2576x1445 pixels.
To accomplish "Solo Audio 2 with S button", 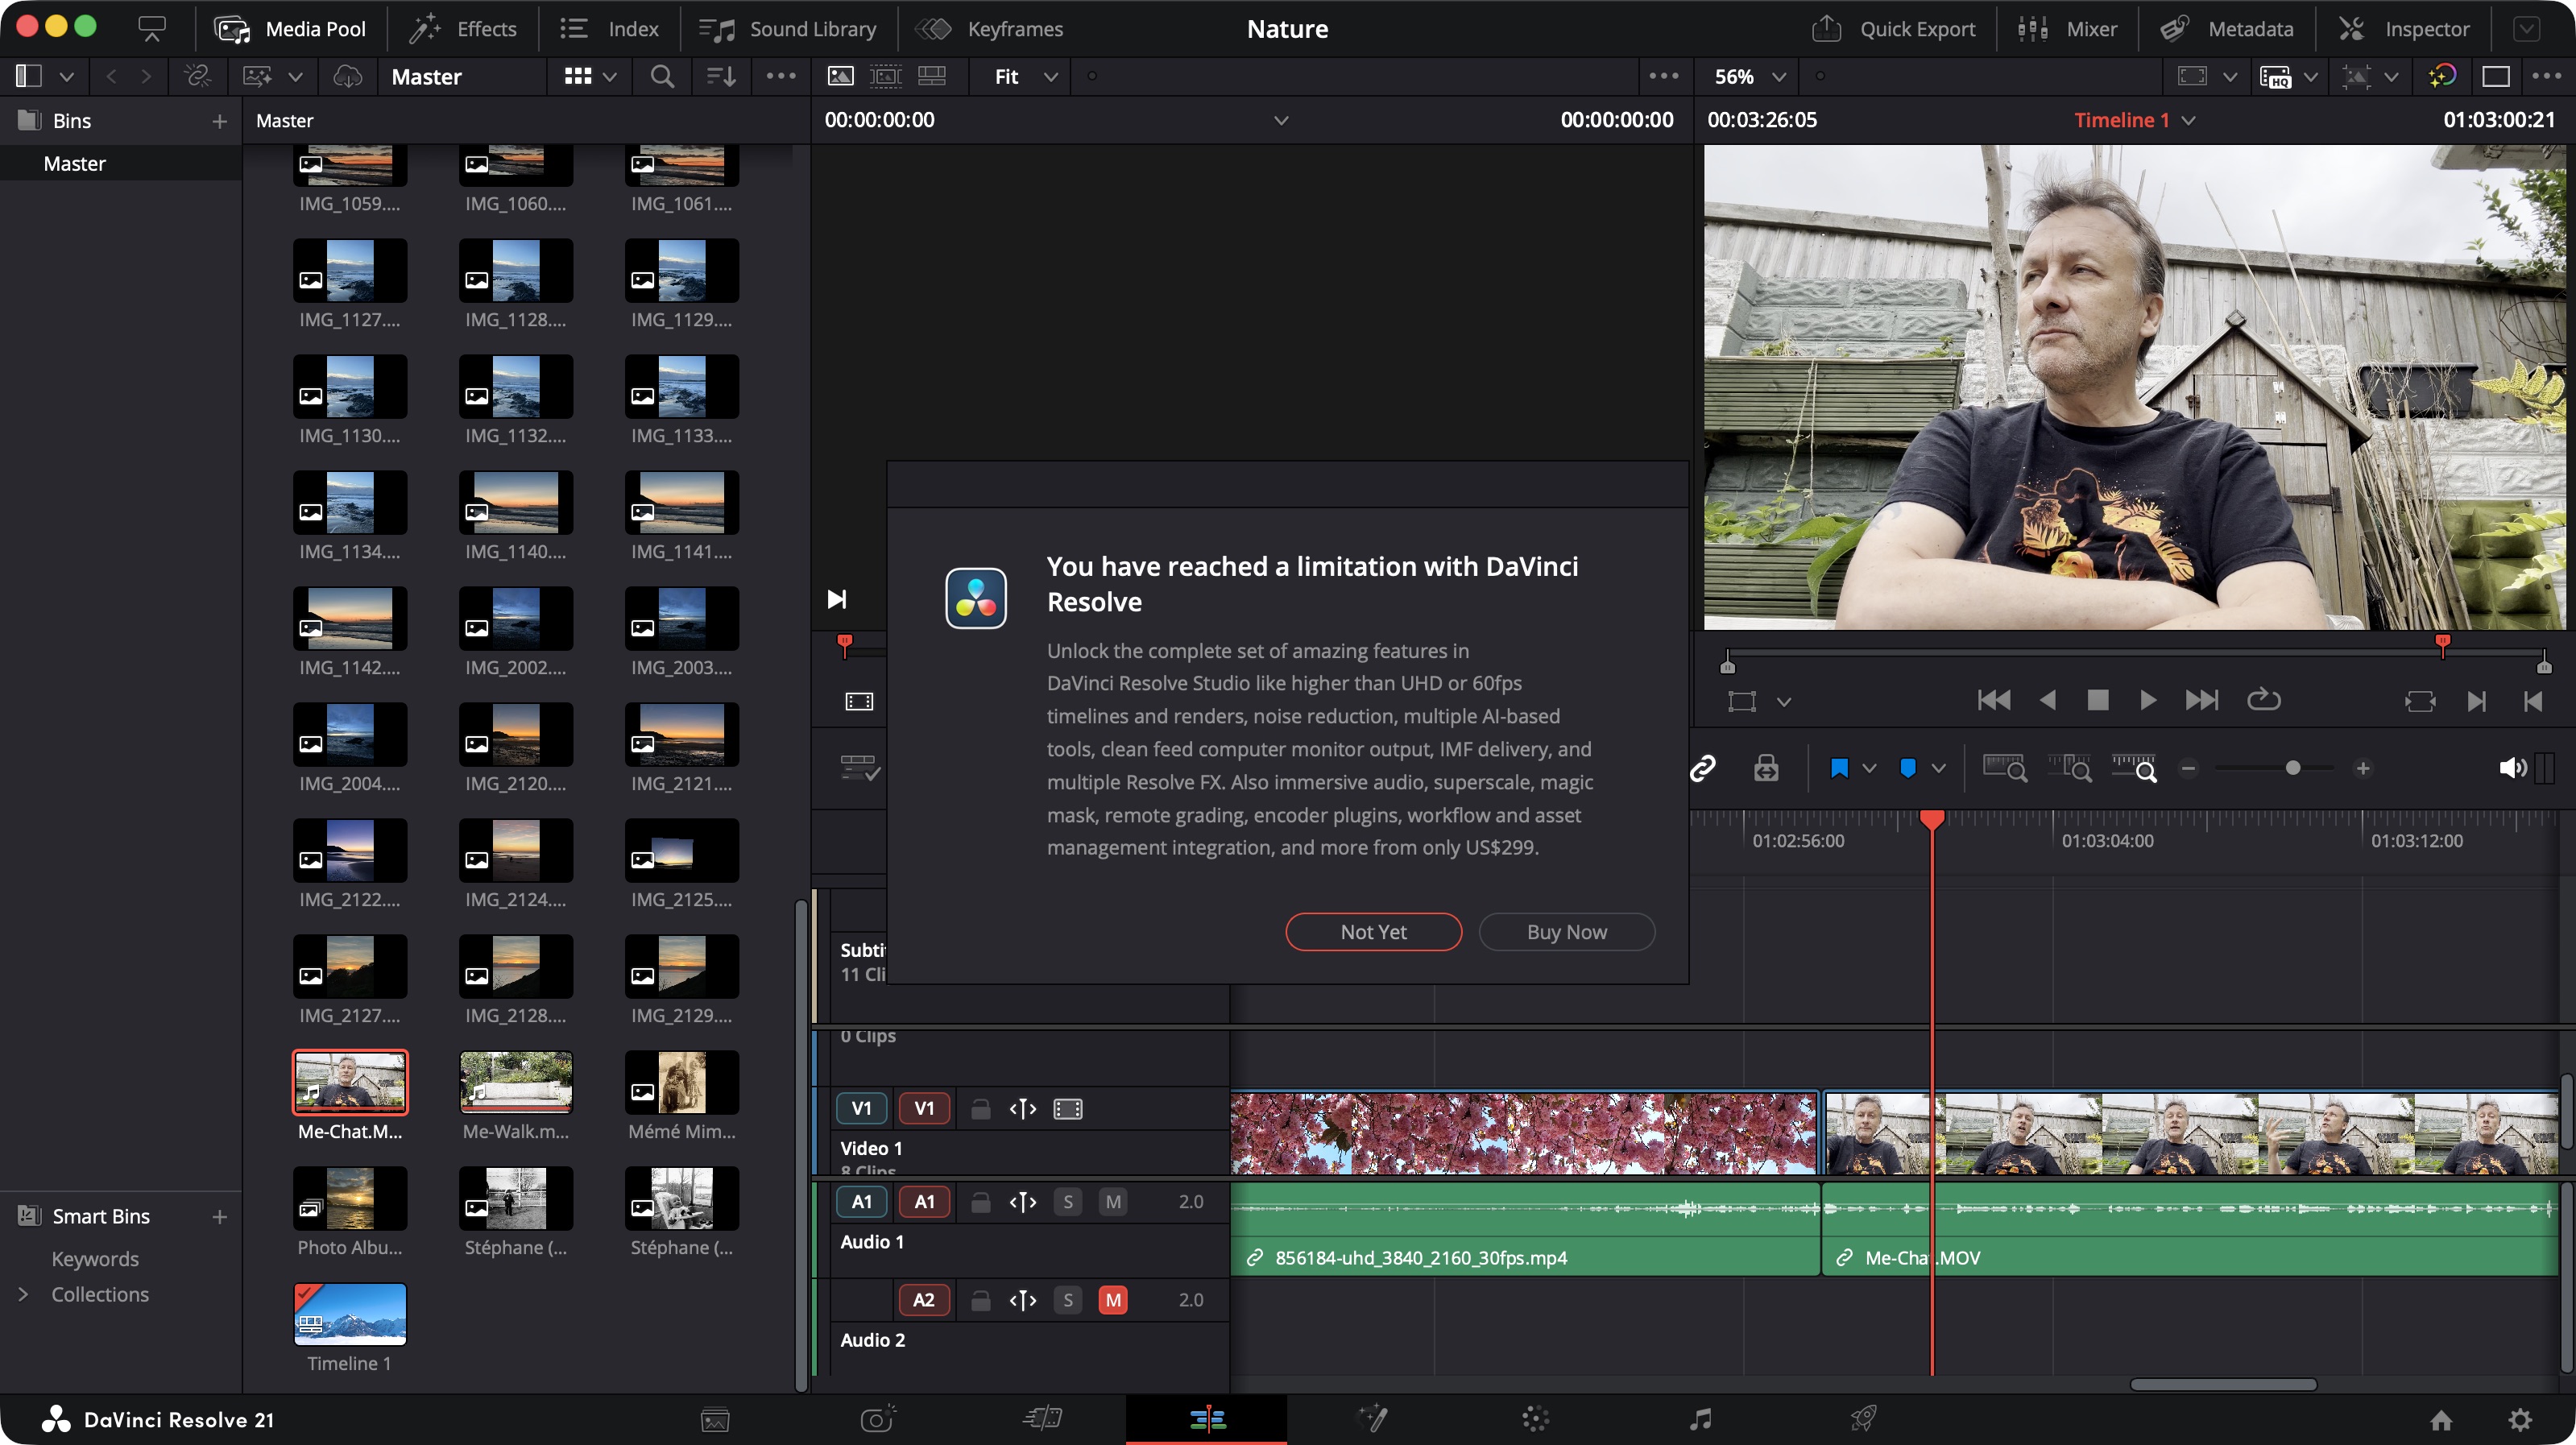I will 1067,1300.
